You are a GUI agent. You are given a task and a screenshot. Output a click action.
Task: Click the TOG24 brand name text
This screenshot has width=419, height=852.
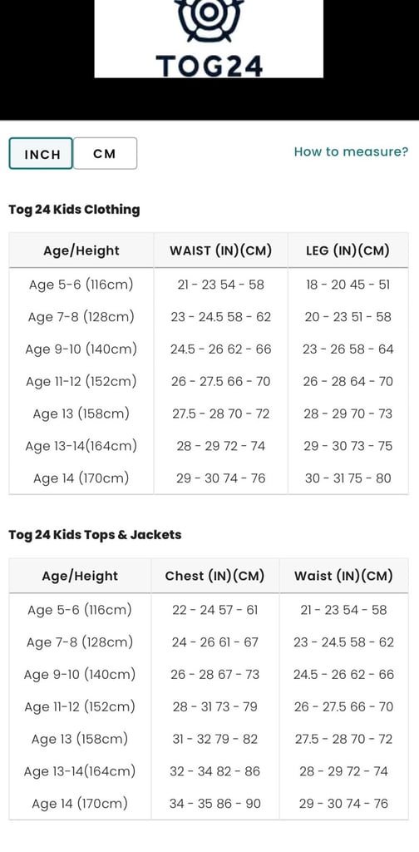(209, 66)
